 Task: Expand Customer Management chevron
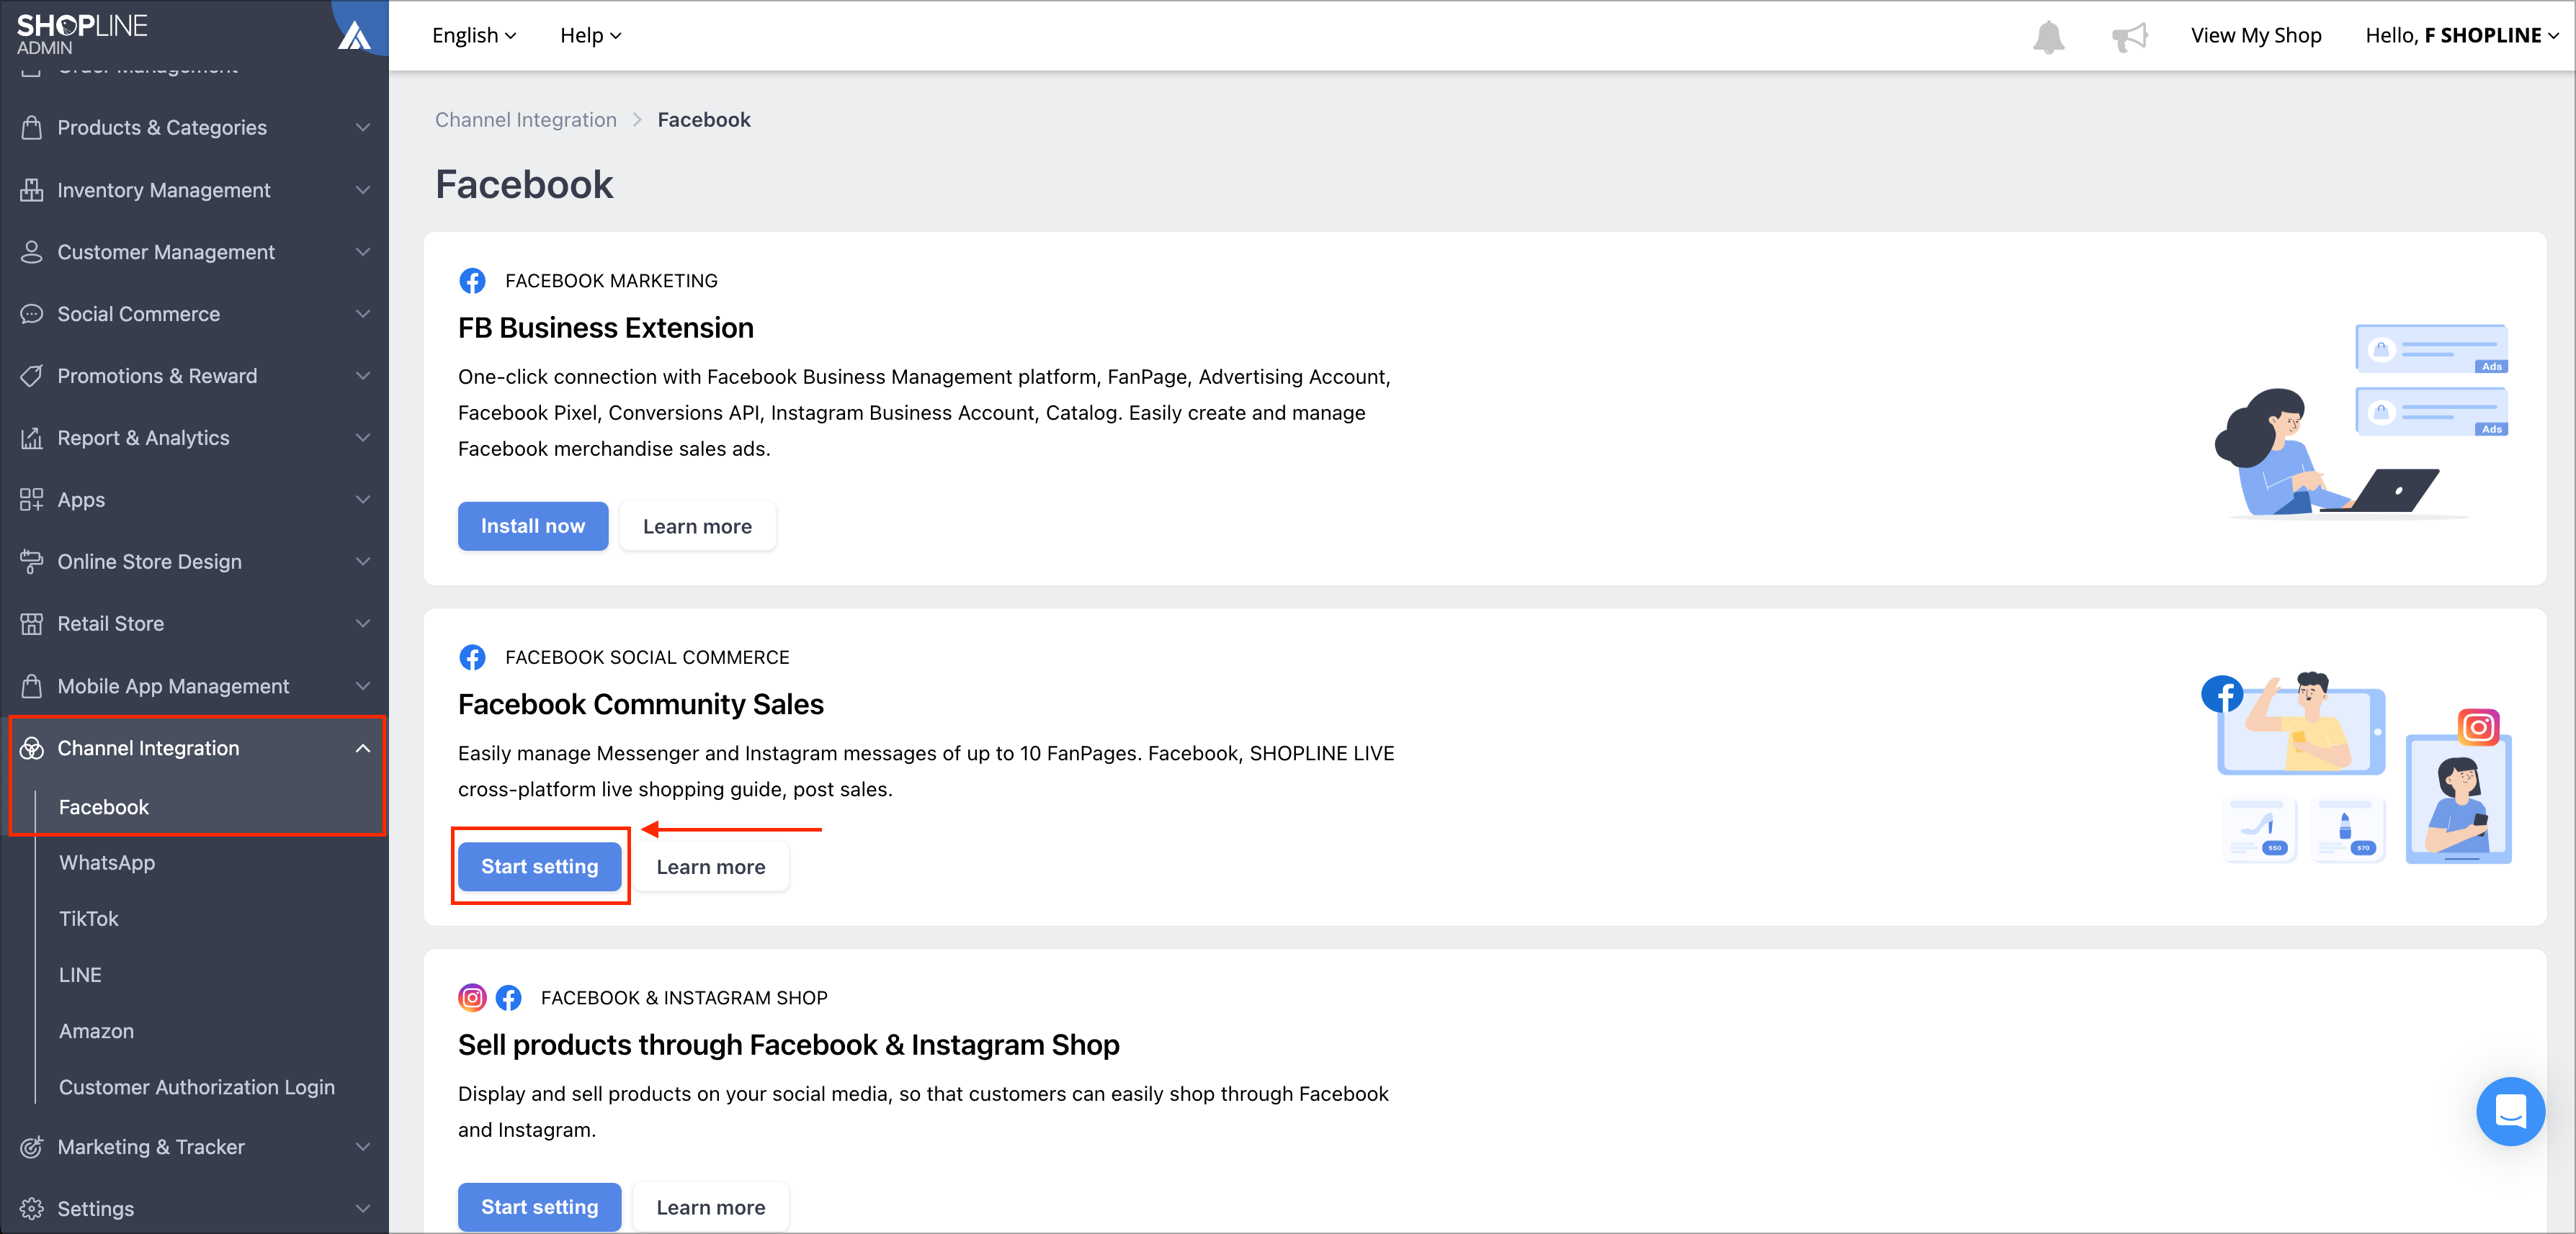click(x=363, y=252)
